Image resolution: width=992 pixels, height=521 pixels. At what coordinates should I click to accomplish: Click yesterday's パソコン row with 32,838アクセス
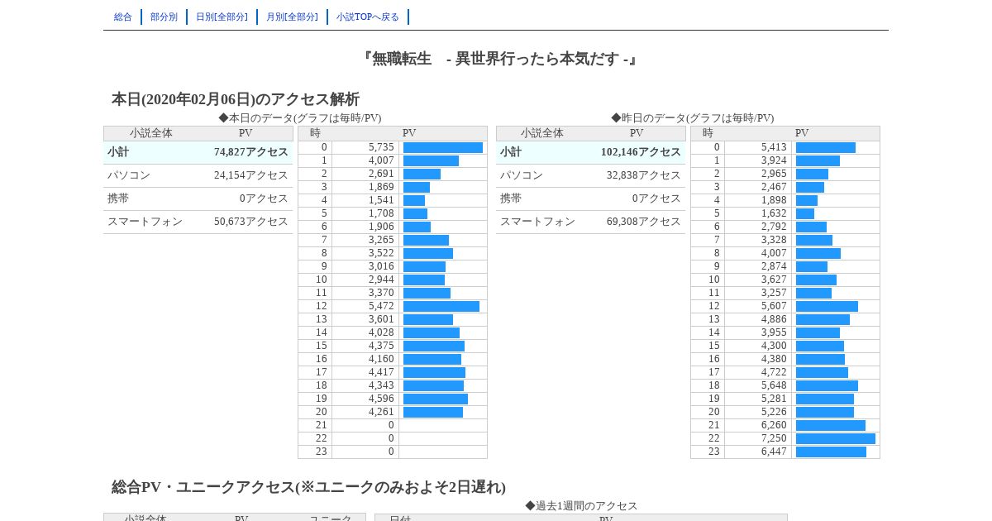(591, 176)
